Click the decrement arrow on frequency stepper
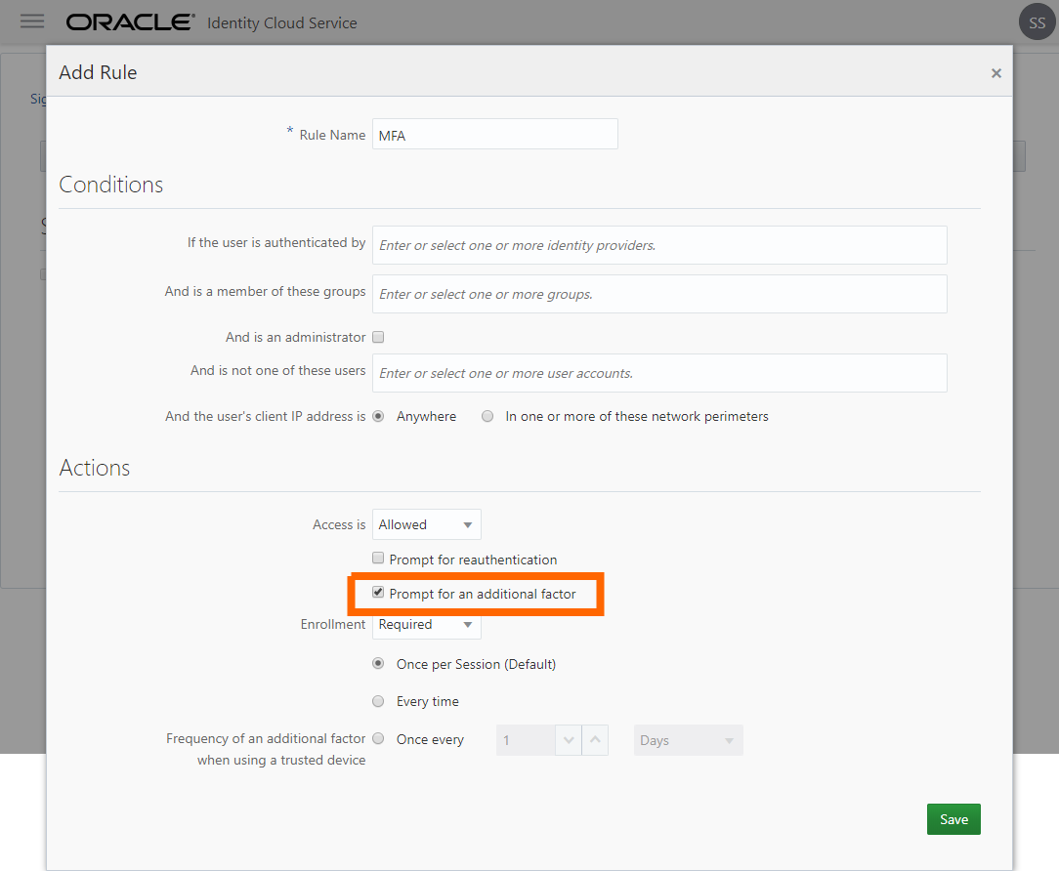1059x871 pixels. 569,739
